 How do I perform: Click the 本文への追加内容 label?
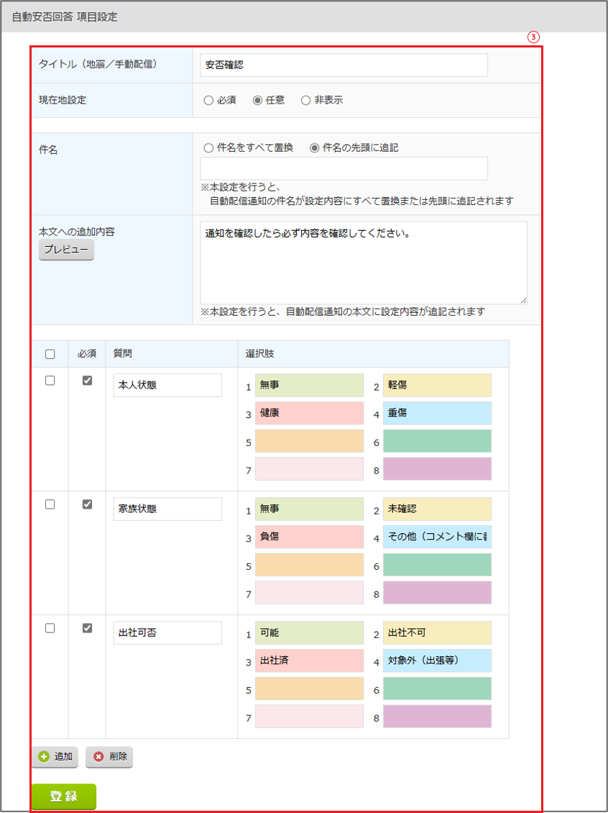(77, 232)
